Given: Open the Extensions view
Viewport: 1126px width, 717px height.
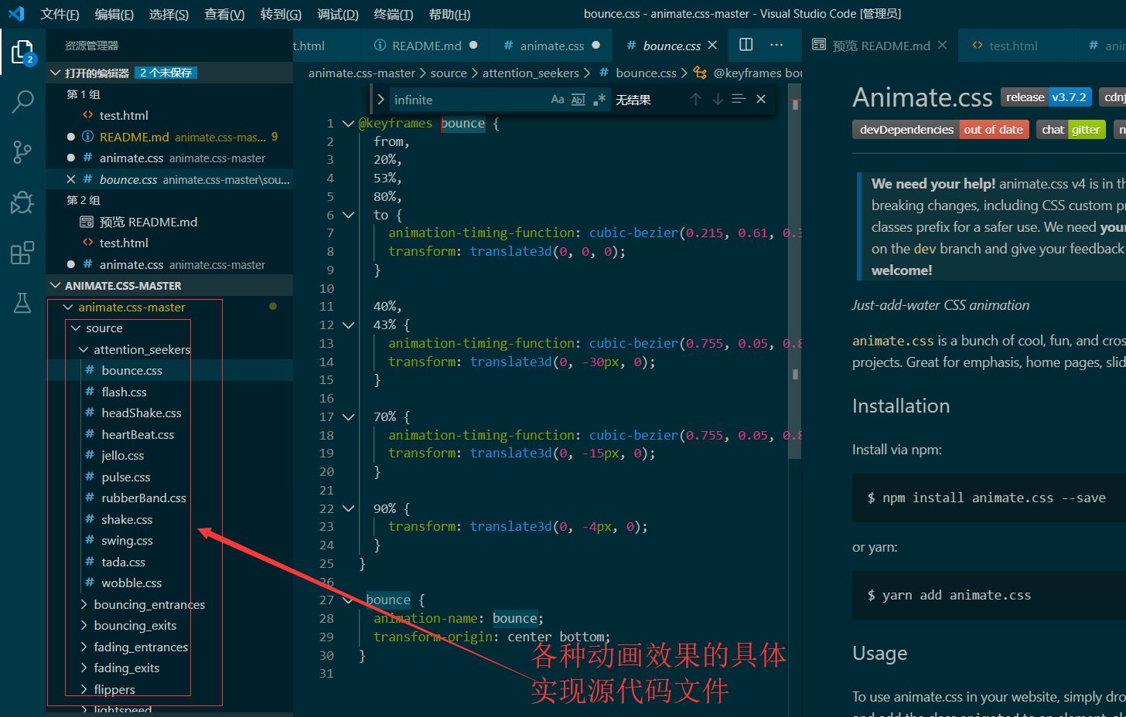Looking at the screenshot, I should 22,253.
